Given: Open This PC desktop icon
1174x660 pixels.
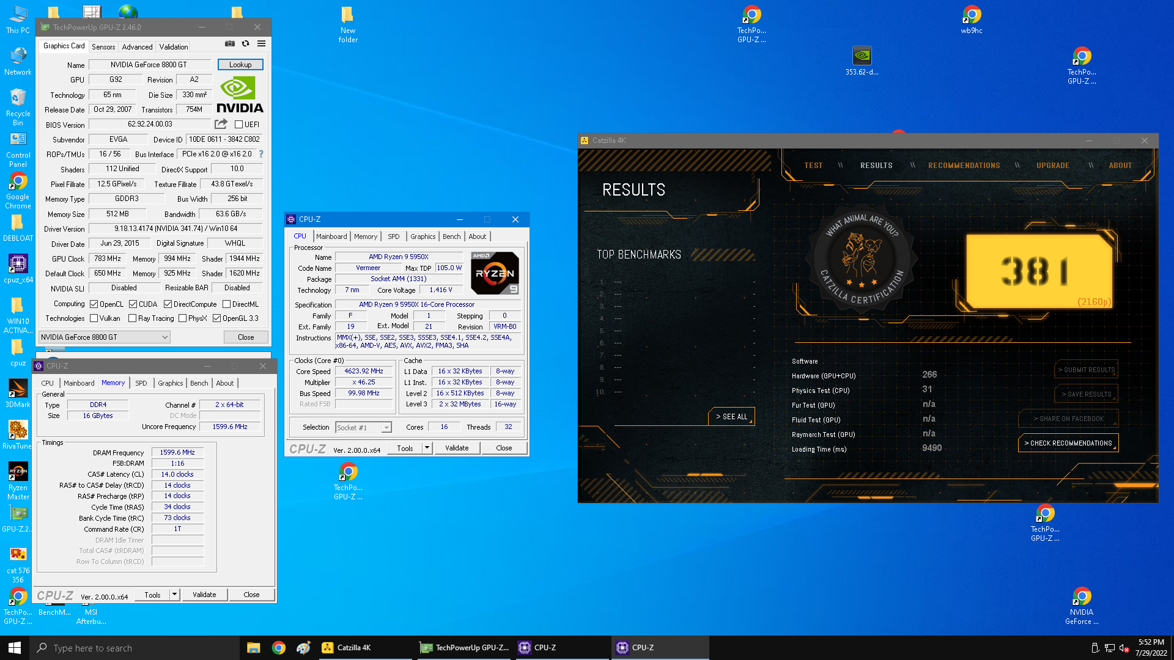Looking at the screenshot, I should (x=18, y=20).
